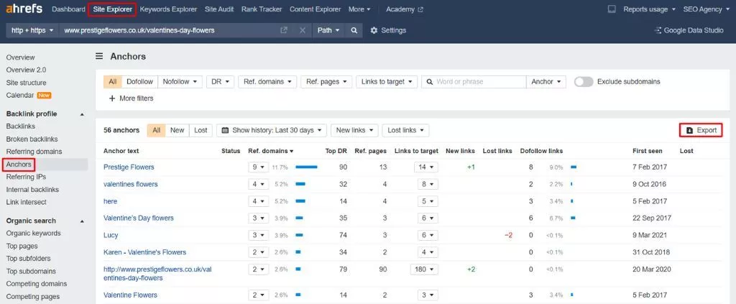Click the target URL input field

(x=169, y=30)
